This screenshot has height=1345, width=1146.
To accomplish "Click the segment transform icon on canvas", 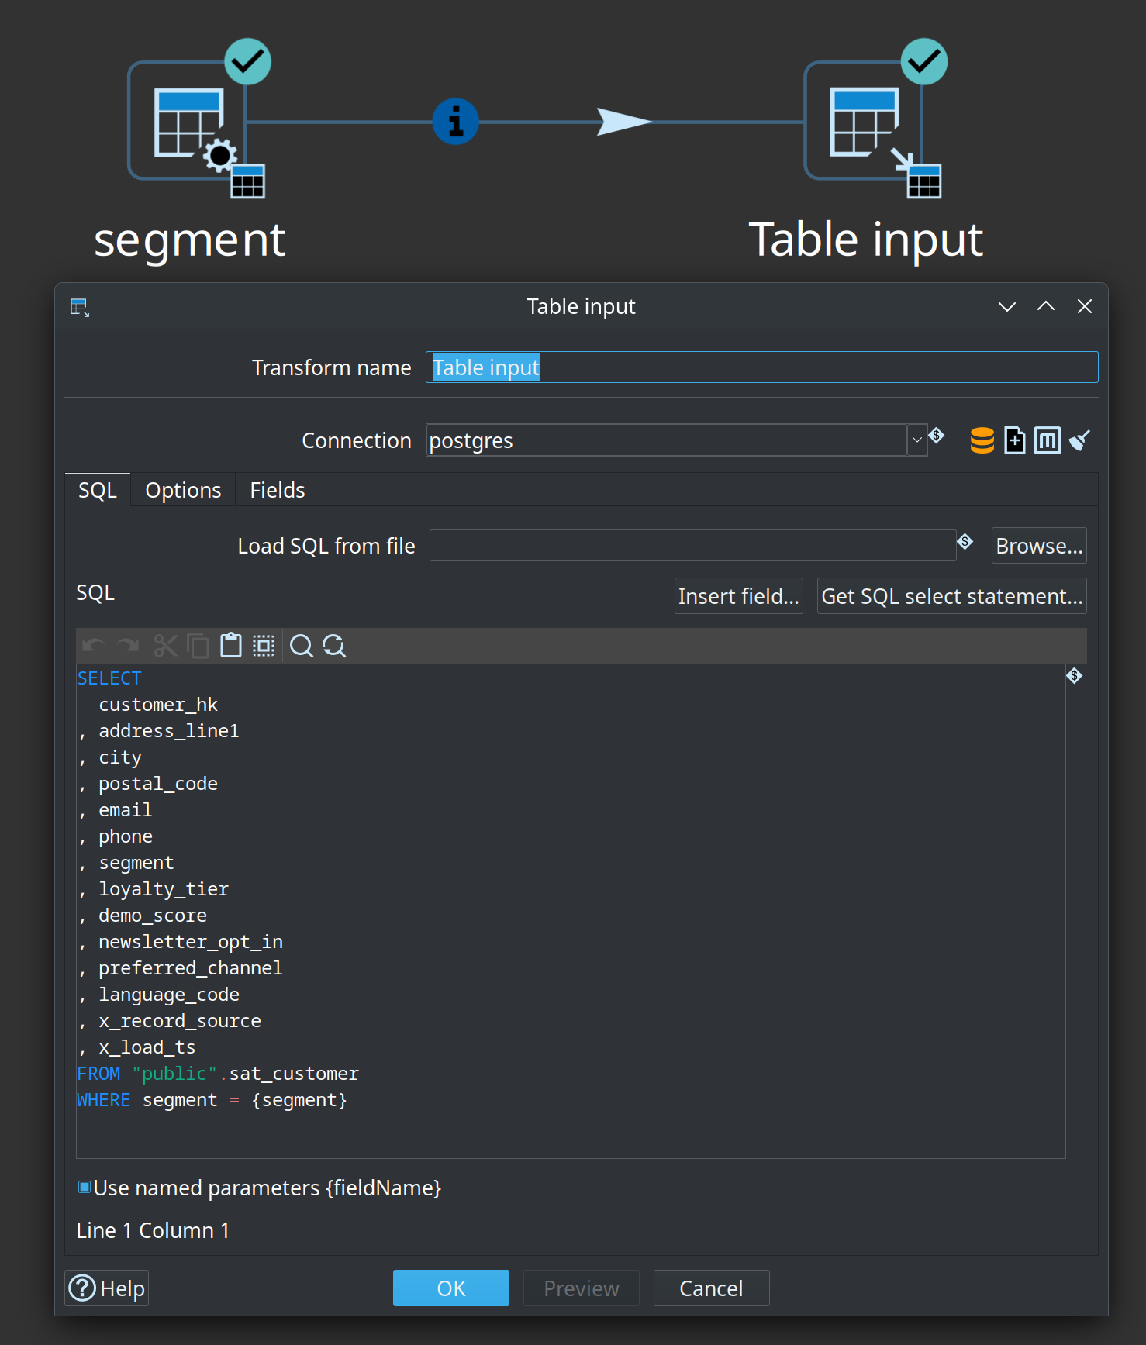I will 187,121.
